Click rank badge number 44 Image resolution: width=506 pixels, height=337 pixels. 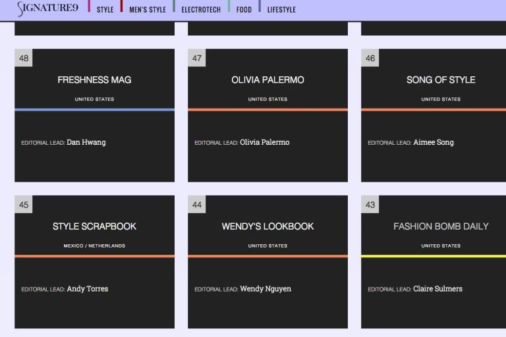(x=197, y=205)
